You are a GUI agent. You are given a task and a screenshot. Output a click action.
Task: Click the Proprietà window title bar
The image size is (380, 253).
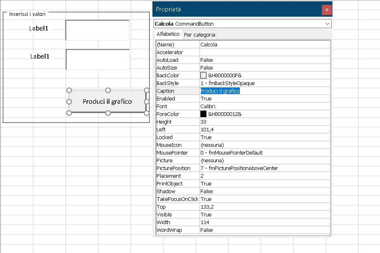coord(237,9)
